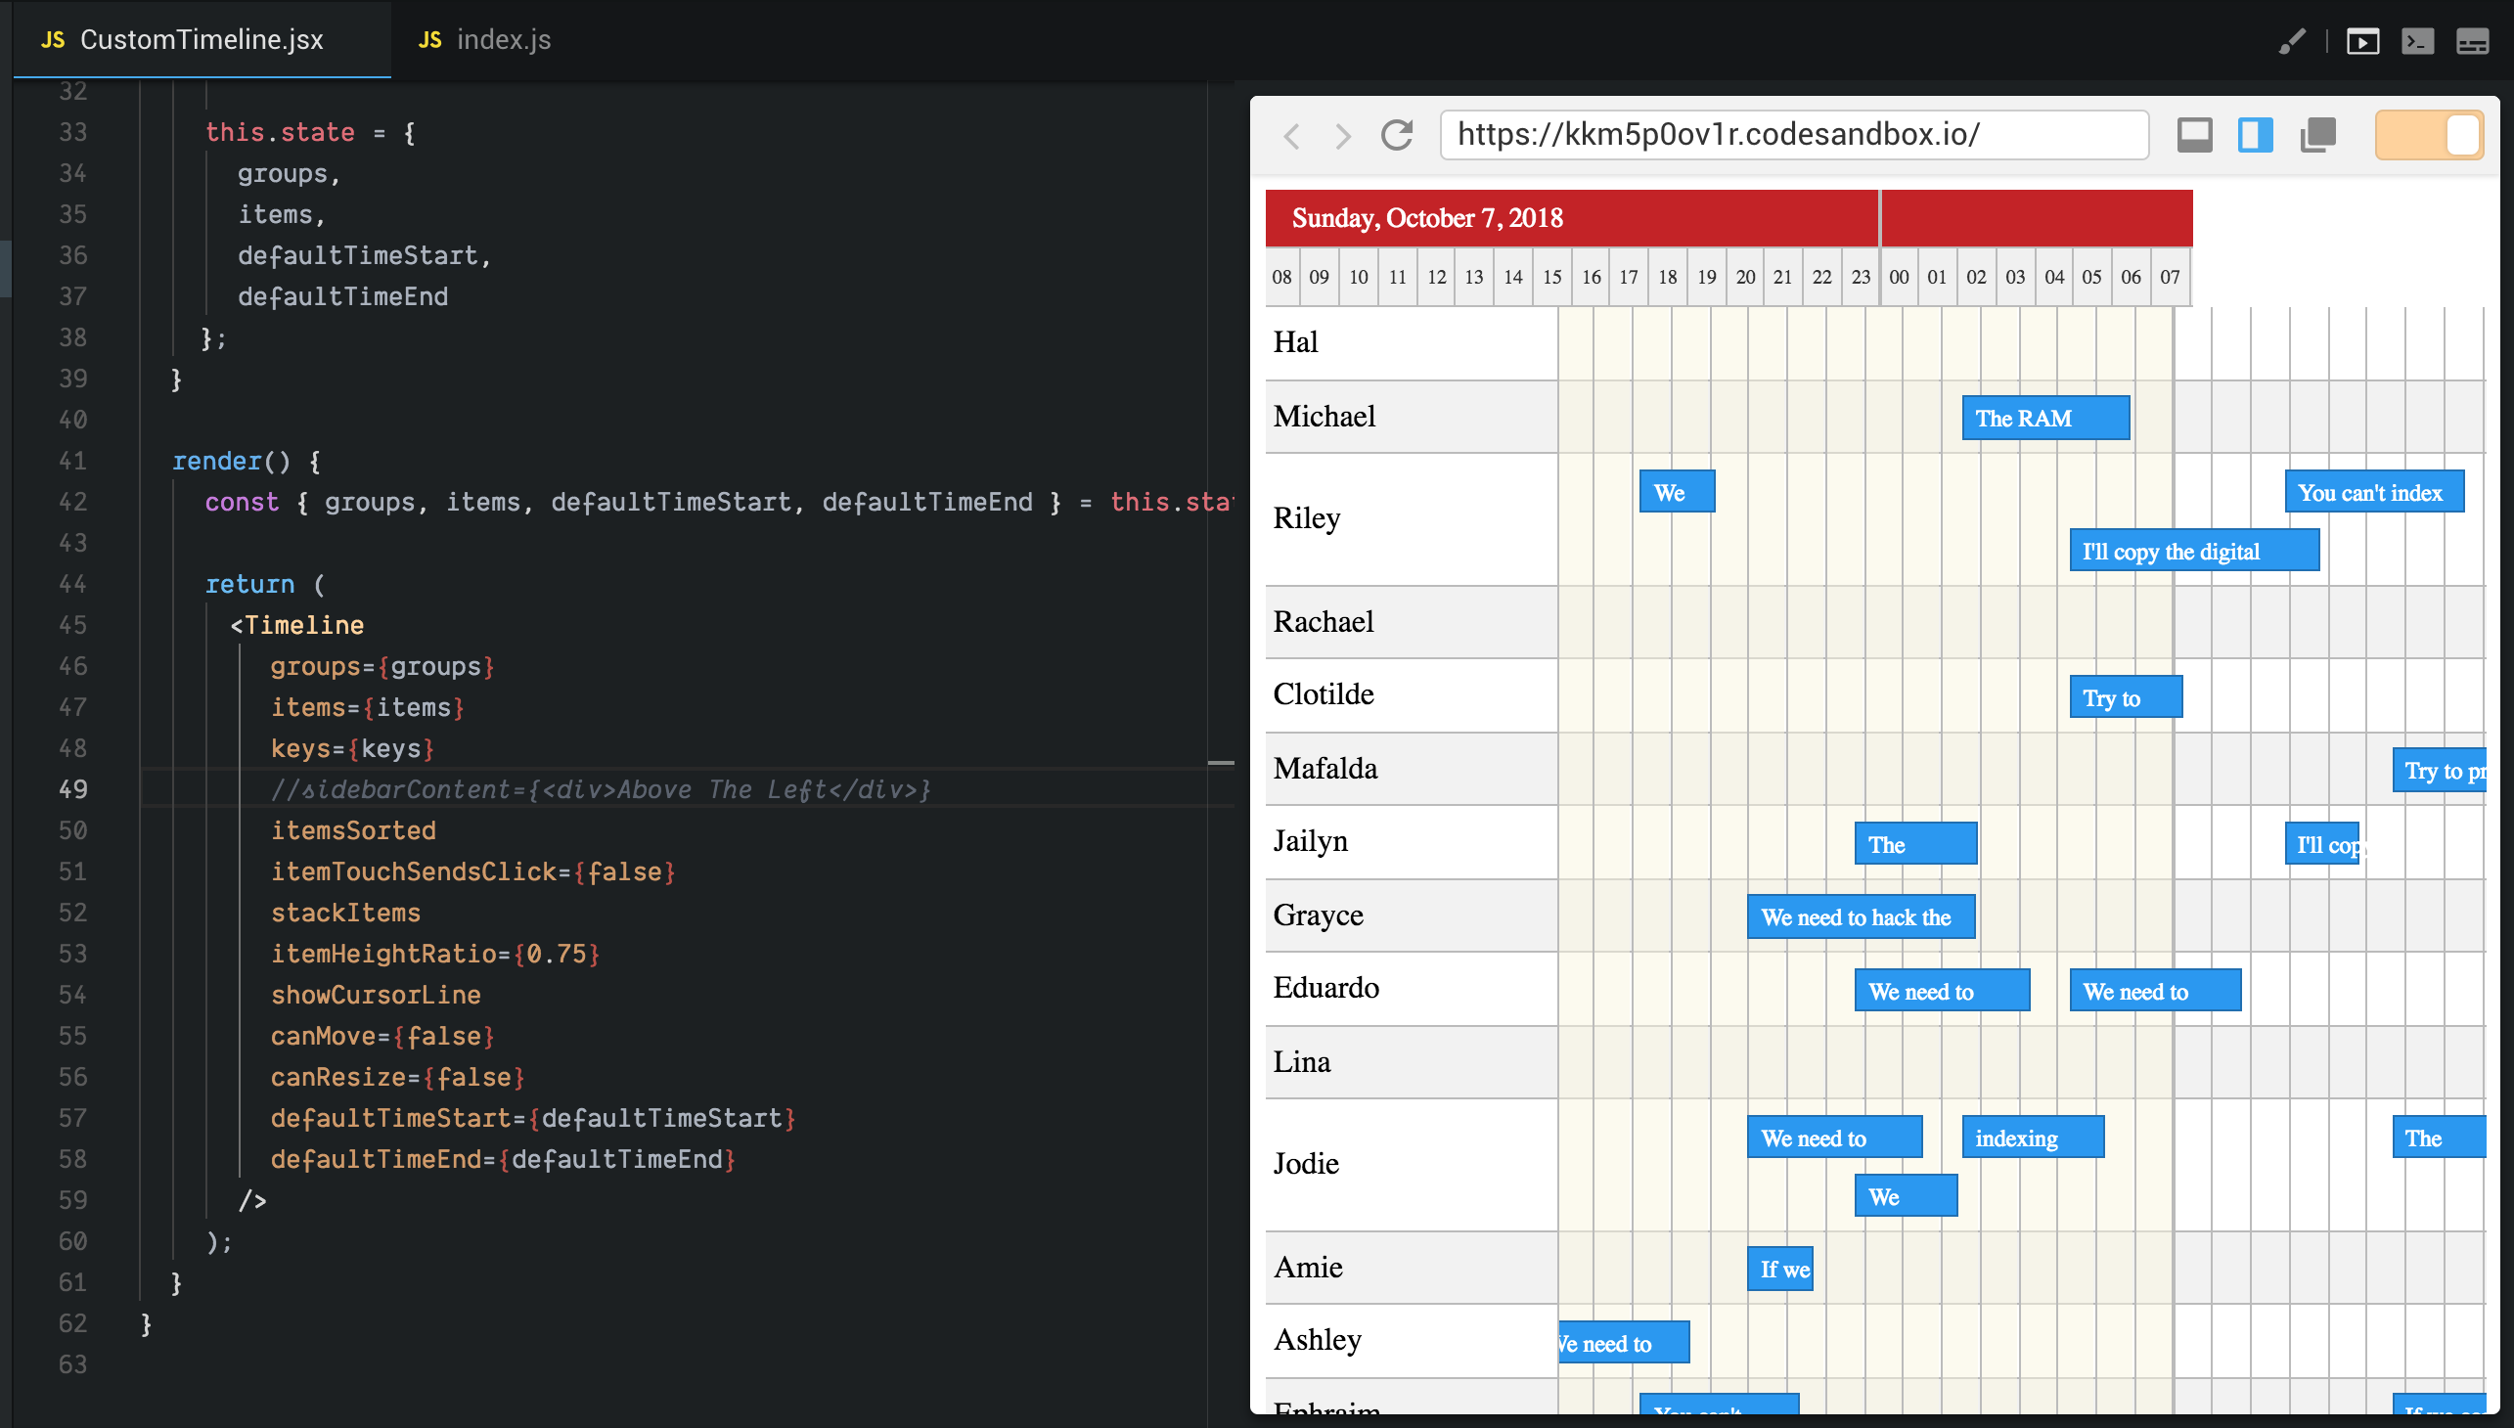Expand the Grayce row in the sidebar

tap(1319, 915)
